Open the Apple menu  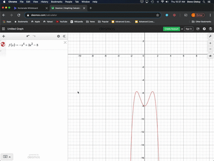[x=4, y=2]
